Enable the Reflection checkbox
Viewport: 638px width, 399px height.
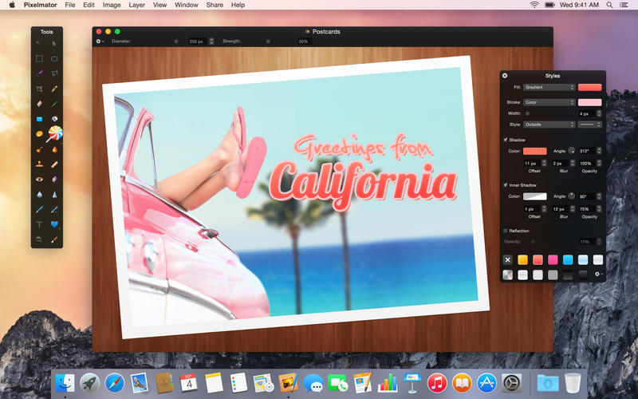click(505, 231)
